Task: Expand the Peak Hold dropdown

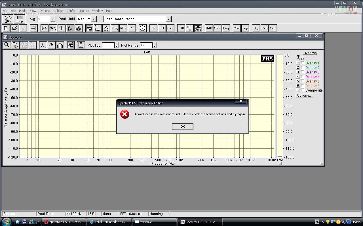Action: point(94,19)
